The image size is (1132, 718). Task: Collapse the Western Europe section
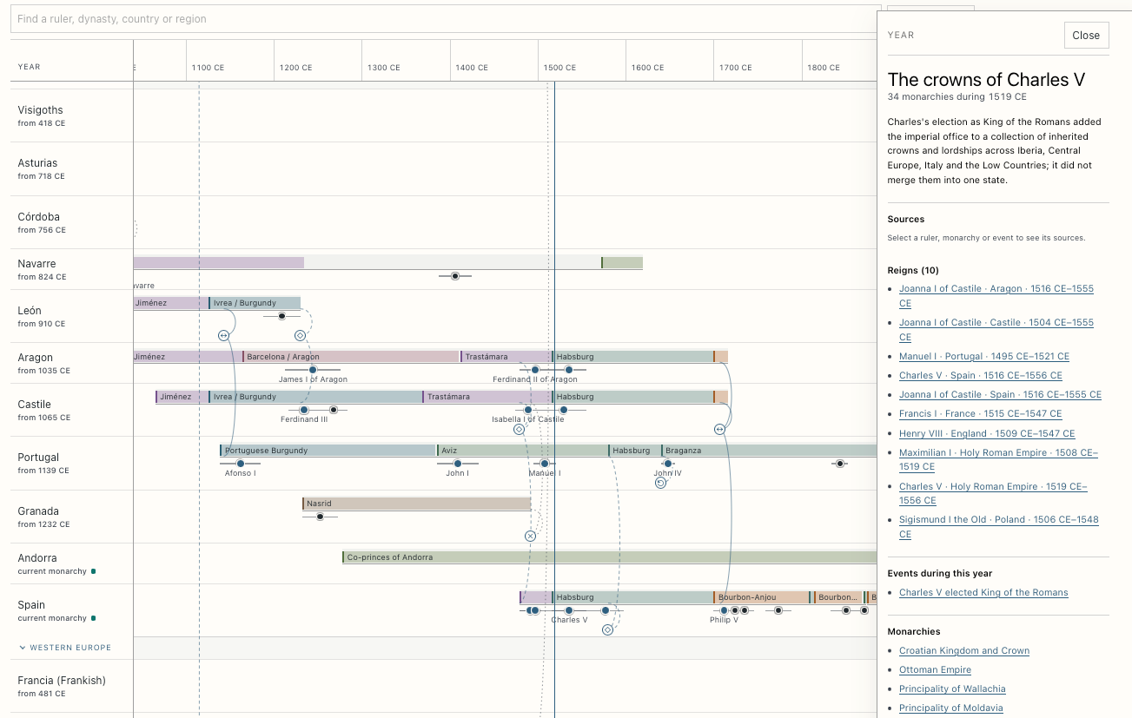coord(65,648)
